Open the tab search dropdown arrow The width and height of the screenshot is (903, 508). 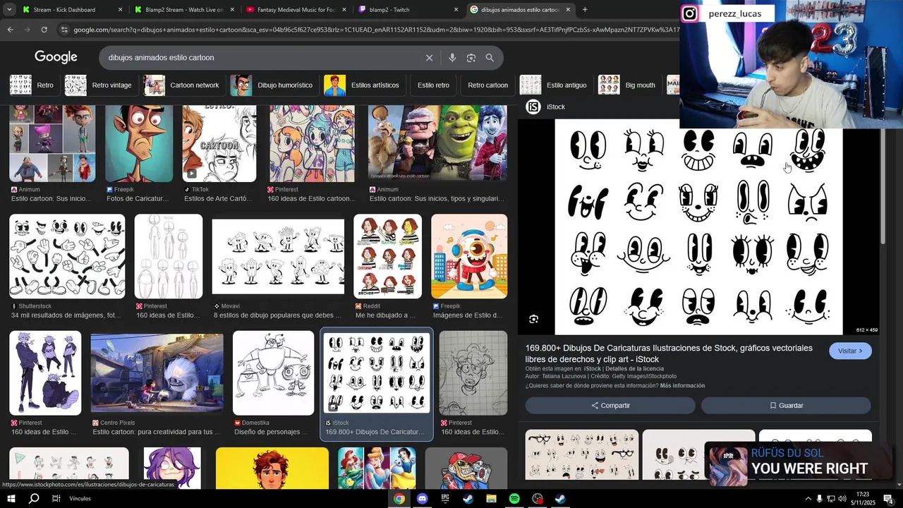(10, 10)
